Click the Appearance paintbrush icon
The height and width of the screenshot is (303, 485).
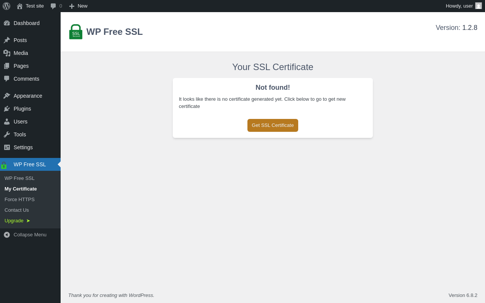point(7,96)
